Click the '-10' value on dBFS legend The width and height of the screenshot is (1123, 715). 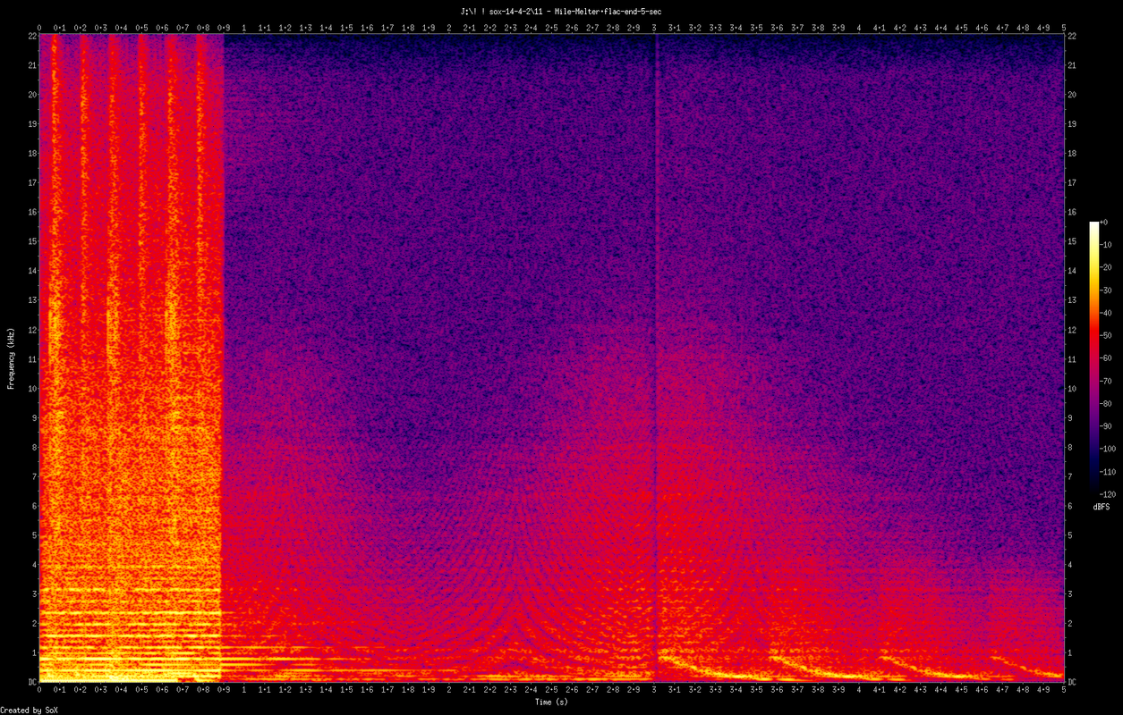tap(1107, 245)
